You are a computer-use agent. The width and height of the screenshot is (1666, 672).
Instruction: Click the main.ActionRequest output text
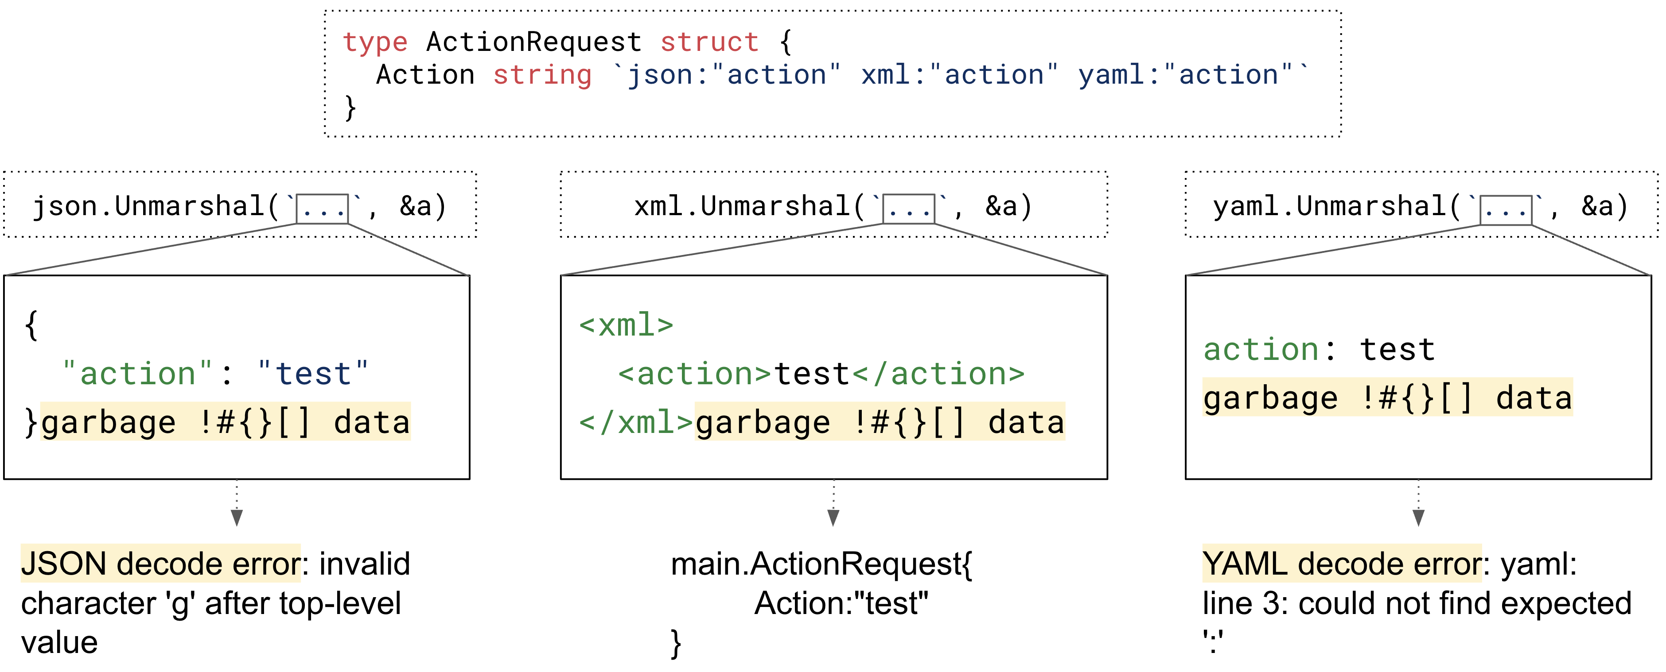click(821, 564)
